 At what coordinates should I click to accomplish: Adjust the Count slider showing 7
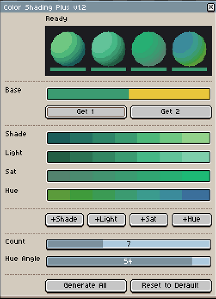pyautogui.click(x=129, y=244)
